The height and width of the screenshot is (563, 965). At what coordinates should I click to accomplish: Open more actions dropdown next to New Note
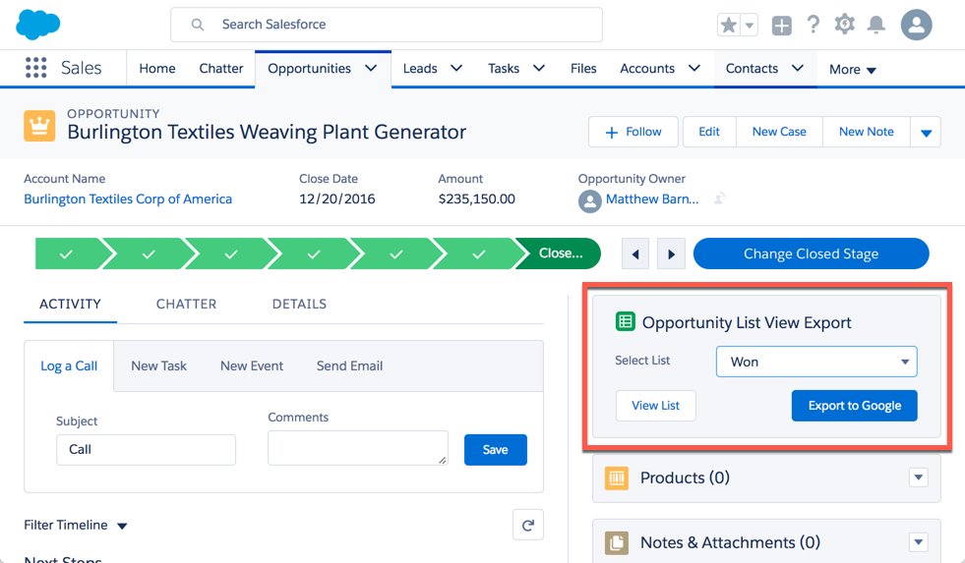coord(926,132)
